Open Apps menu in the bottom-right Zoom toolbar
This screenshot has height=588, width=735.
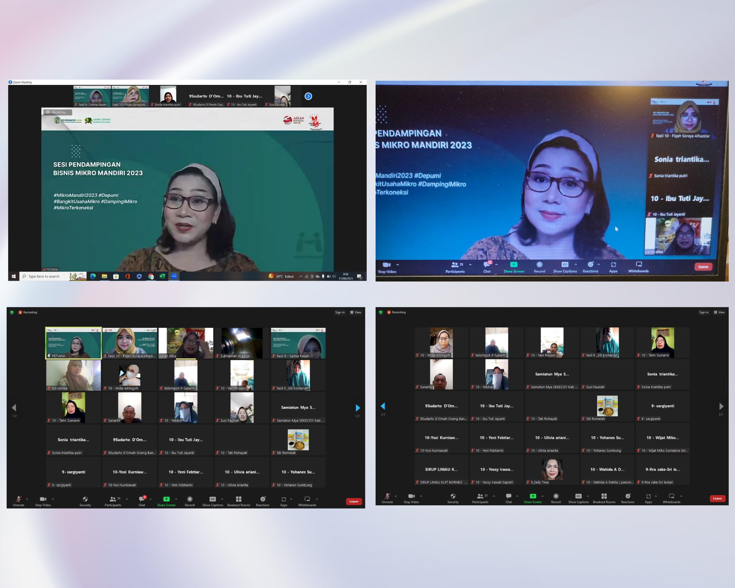[648, 496]
